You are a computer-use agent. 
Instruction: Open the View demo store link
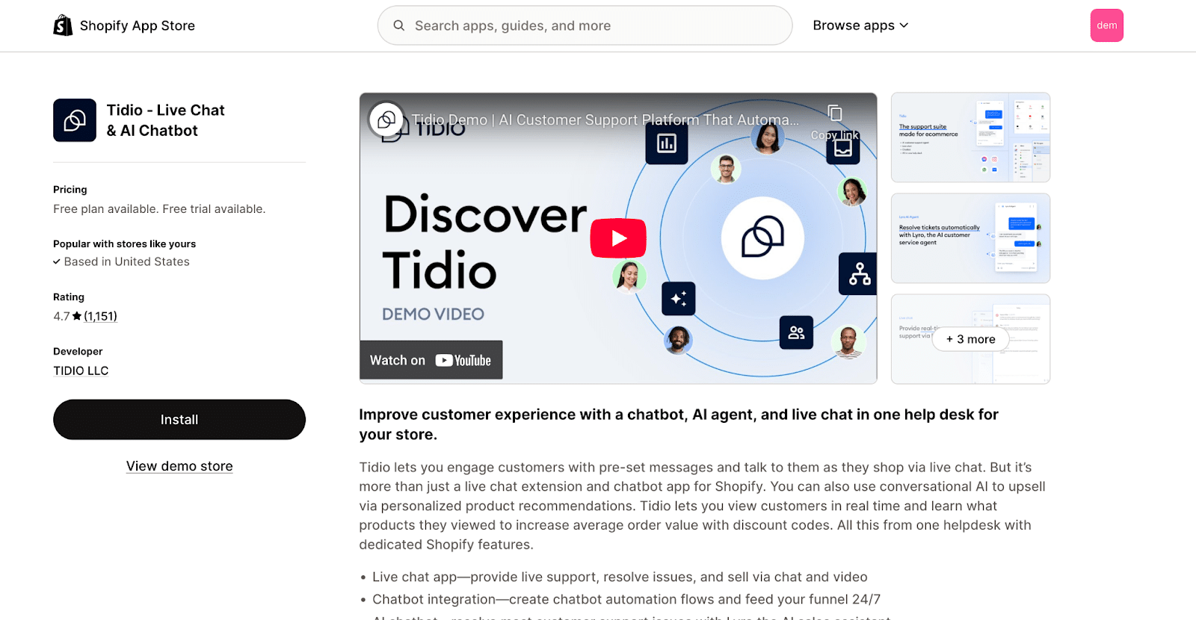coord(179,466)
